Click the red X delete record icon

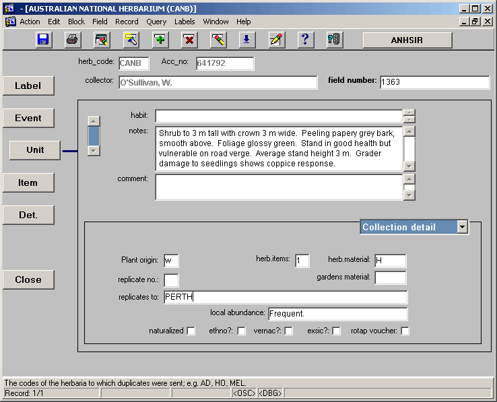click(x=189, y=40)
